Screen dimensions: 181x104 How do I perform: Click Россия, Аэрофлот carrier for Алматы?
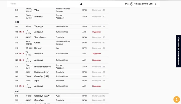tap(60, 17)
